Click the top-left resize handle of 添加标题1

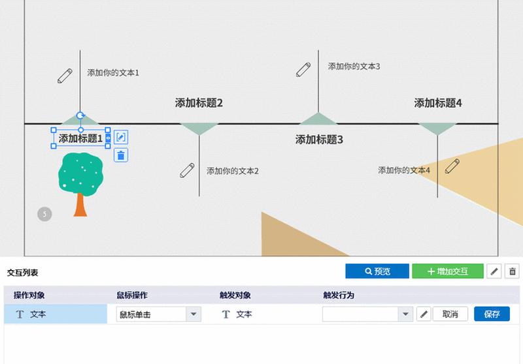pos(54,130)
